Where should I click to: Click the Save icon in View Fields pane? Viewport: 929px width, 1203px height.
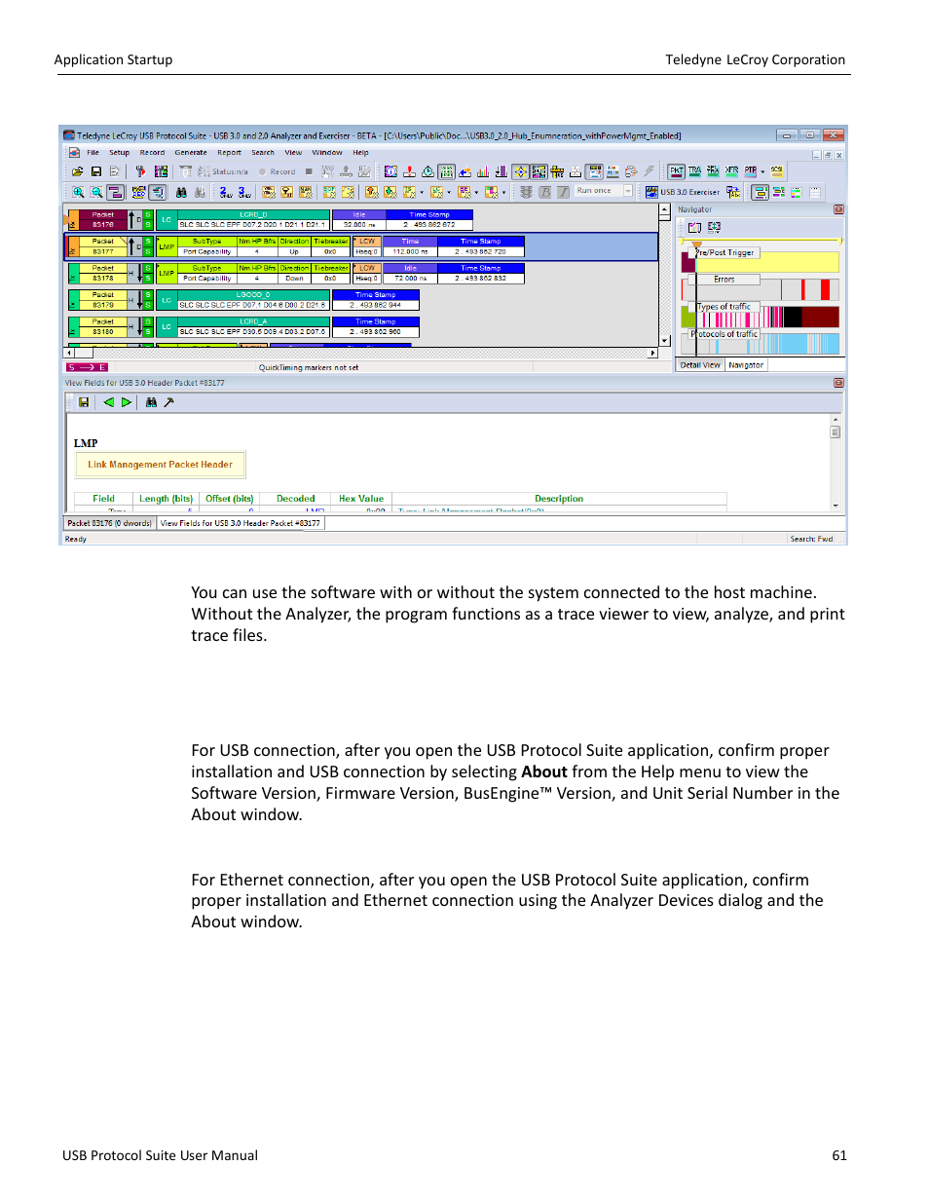point(84,402)
